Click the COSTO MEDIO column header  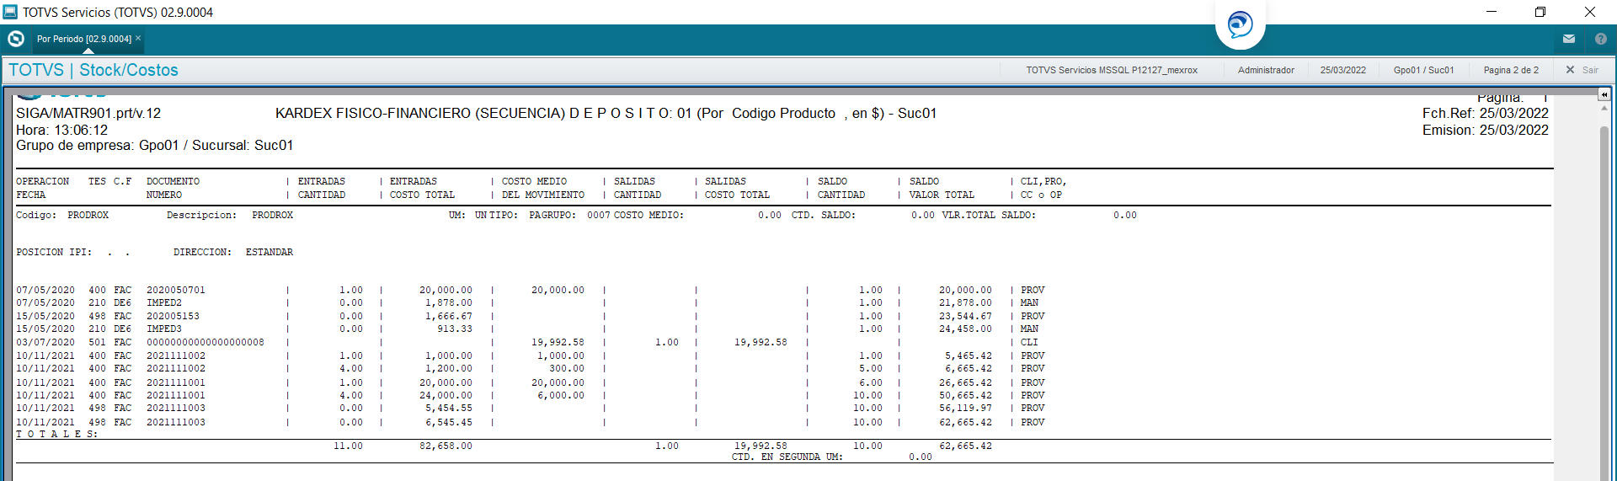(543, 188)
